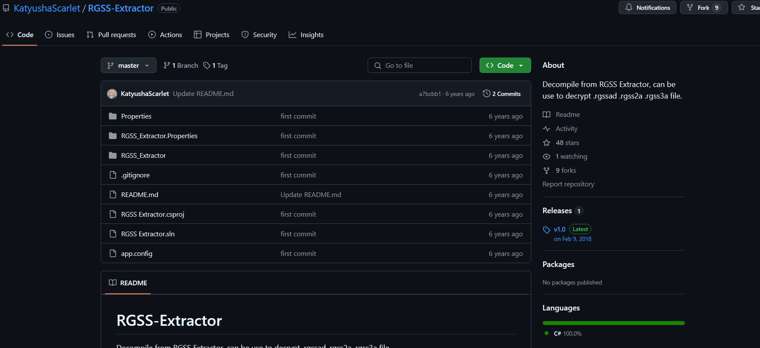The image size is (760, 348).
Task: Open the Fork button for the repository
Action: pos(699,8)
